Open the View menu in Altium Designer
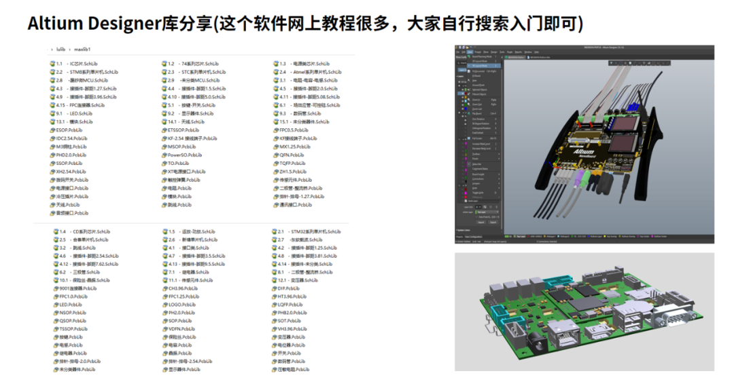 469,52
